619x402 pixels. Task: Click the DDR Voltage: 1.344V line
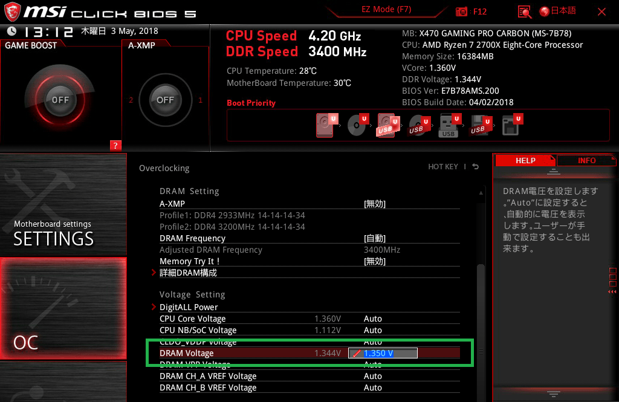click(x=441, y=79)
